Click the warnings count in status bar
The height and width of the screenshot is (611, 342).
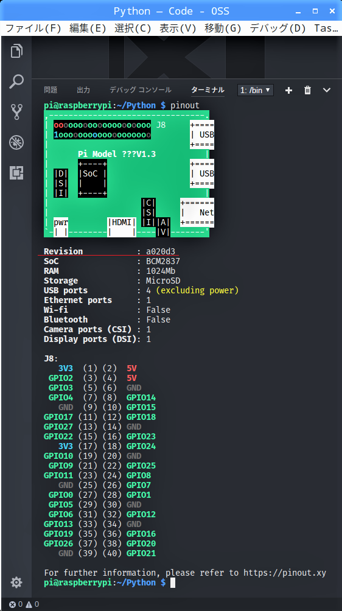coord(32,604)
